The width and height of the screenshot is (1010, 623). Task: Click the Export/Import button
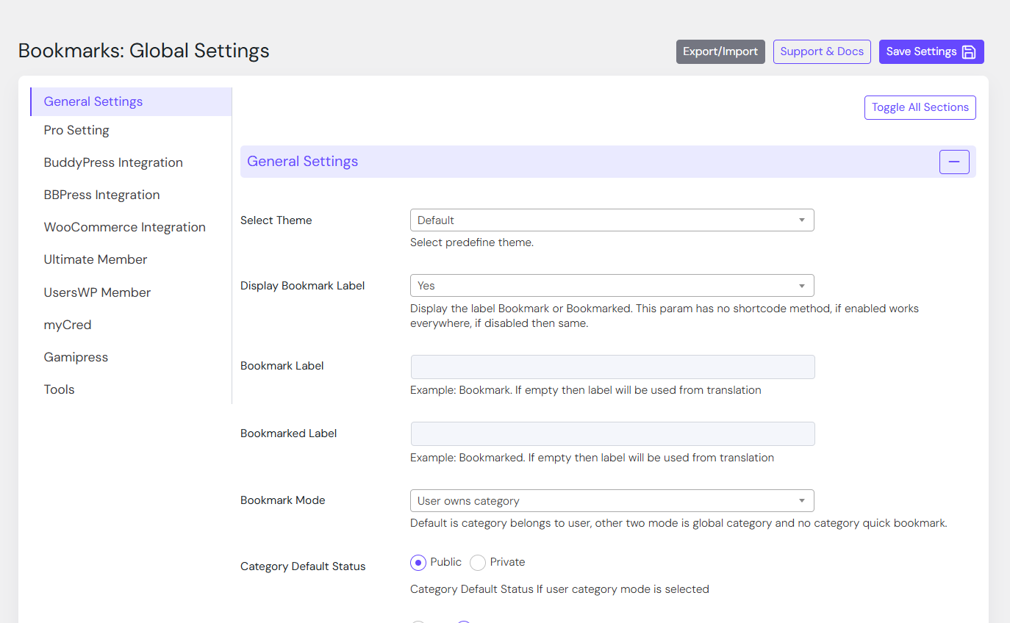click(x=720, y=51)
